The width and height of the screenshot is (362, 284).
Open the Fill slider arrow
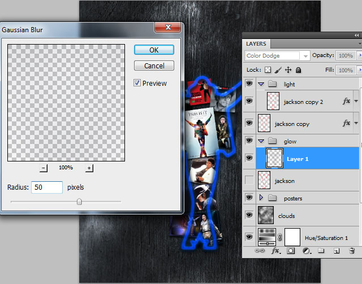[360, 70]
